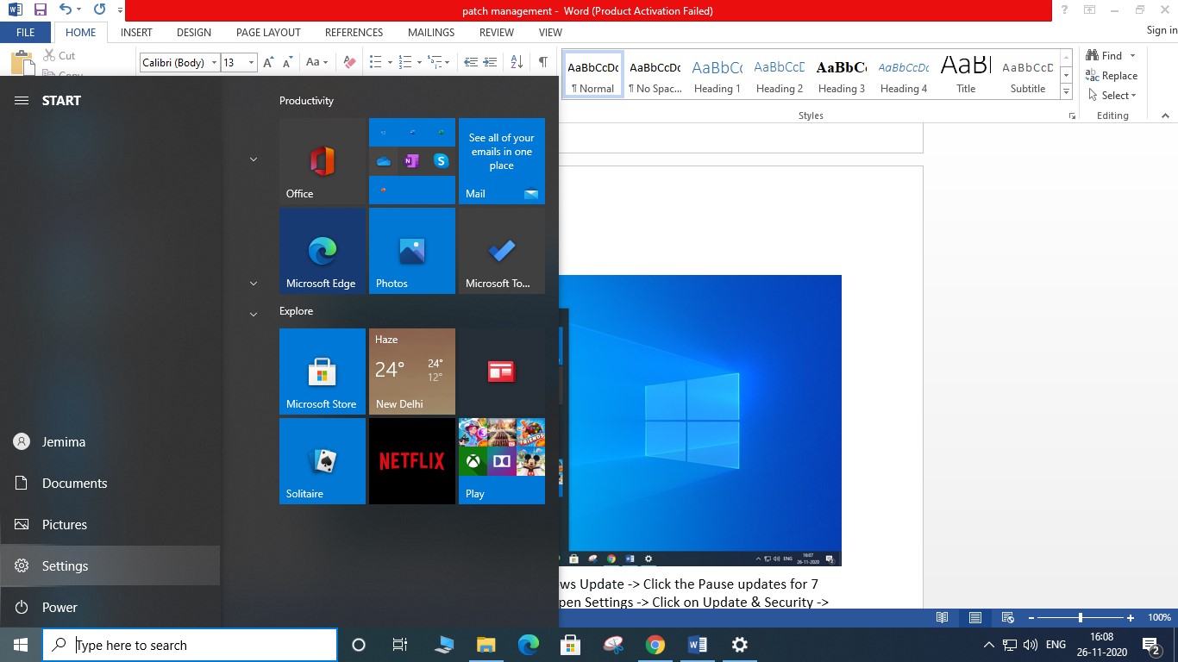Grow font size with the A-up icon
This screenshot has height=662, width=1178.
point(268,62)
